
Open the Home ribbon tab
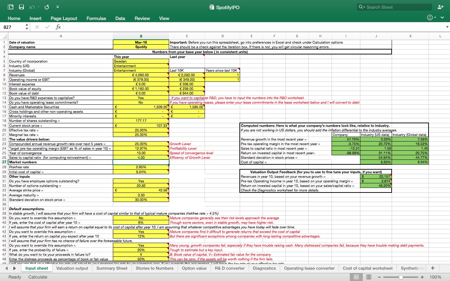click(14, 18)
